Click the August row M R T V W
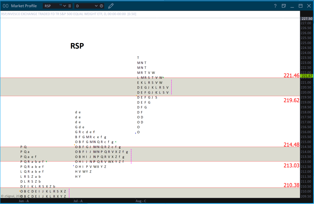The image size is (314, 204). tap(146, 73)
